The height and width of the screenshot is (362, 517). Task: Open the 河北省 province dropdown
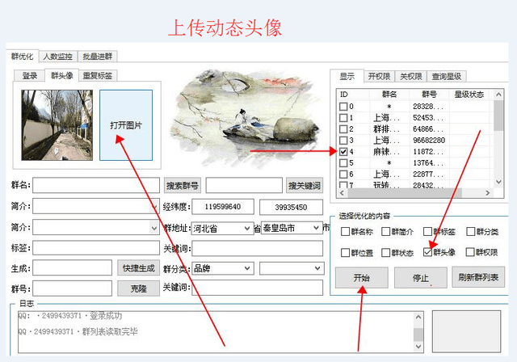(247, 228)
